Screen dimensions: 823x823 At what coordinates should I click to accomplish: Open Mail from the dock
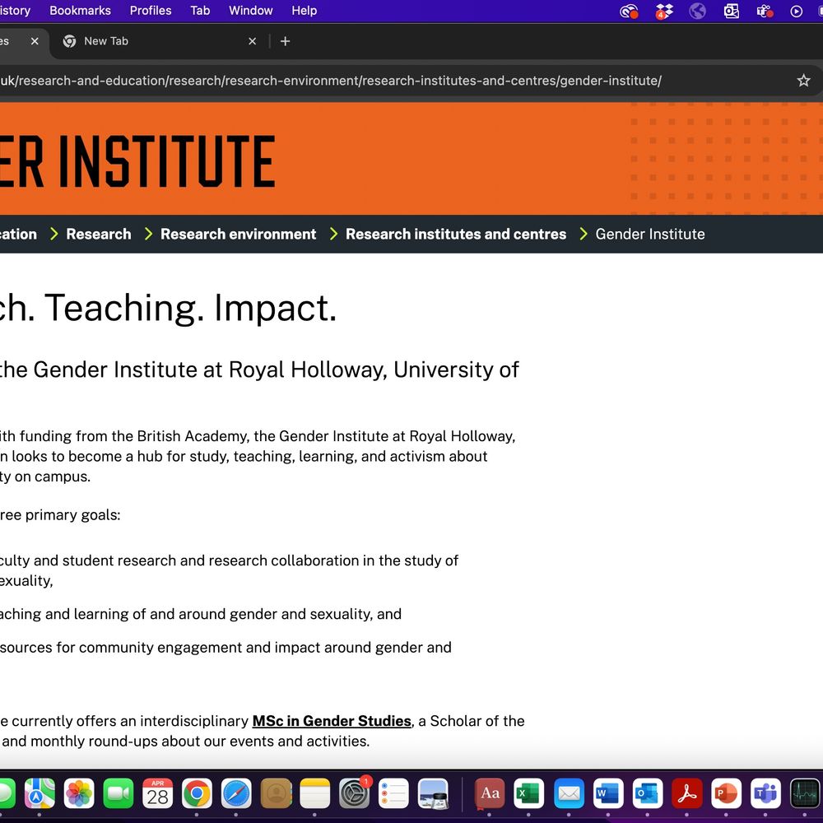point(569,793)
